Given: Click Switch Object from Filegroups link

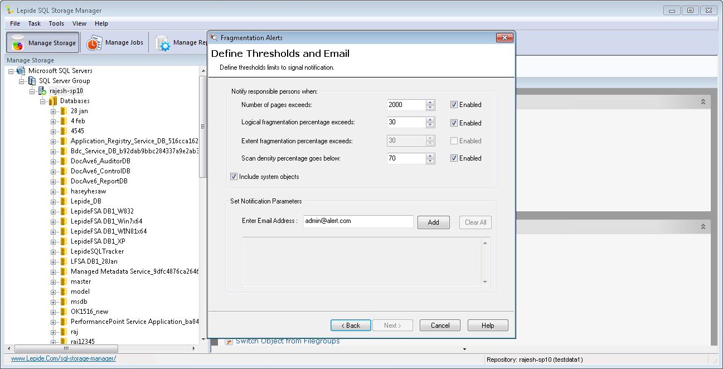Looking at the screenshot, I should point(288,341).
